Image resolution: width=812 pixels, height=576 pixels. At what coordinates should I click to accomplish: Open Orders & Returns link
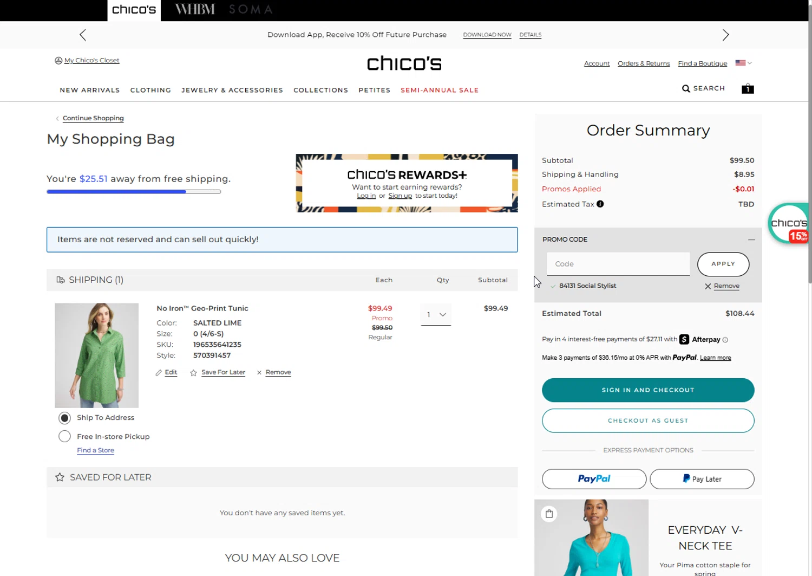click(x=644, y=63)
